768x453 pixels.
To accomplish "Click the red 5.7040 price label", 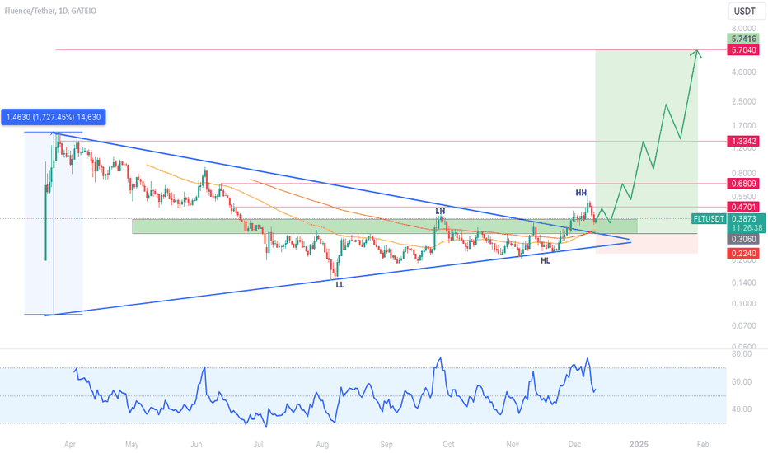I will coord(744,50).
